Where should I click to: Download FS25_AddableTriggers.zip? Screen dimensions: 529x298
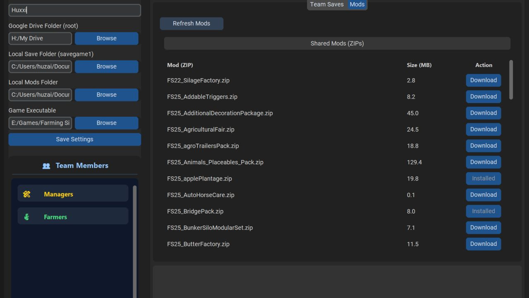click(x=483, y=96)
